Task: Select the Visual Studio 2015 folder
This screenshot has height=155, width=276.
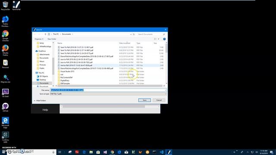Action: pos(67,71)
